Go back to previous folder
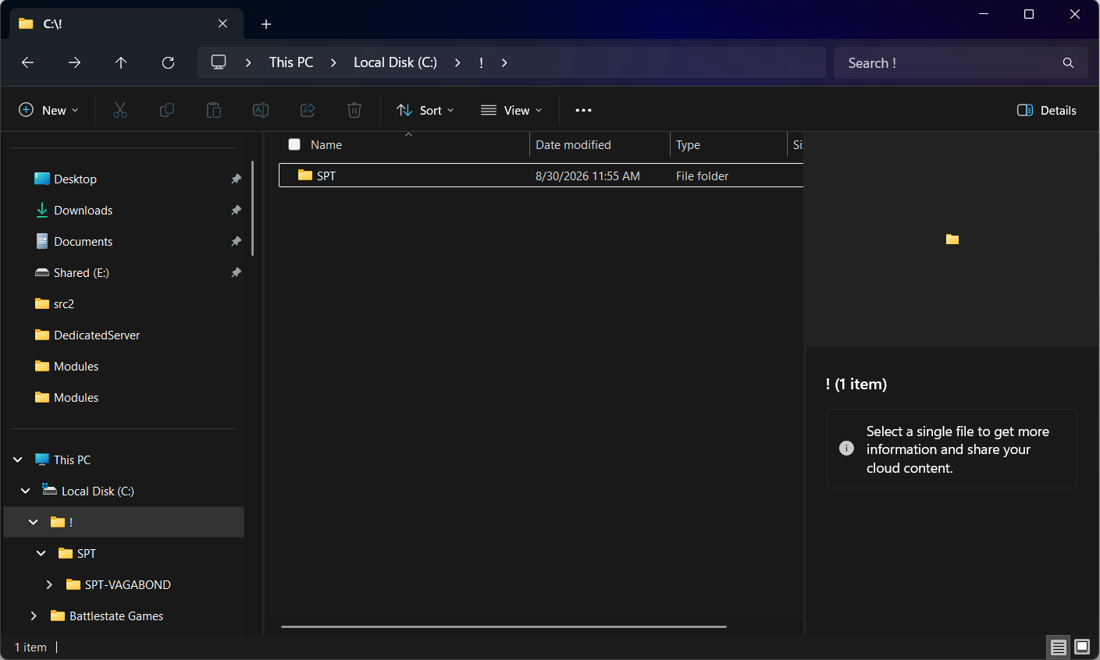 [28, 62]
